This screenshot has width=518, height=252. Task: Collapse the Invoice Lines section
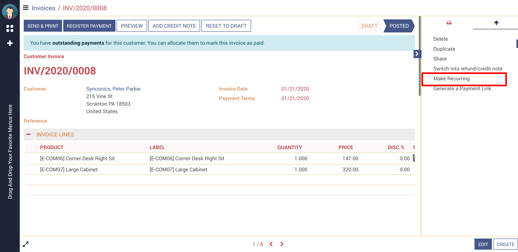pos(28,135)
